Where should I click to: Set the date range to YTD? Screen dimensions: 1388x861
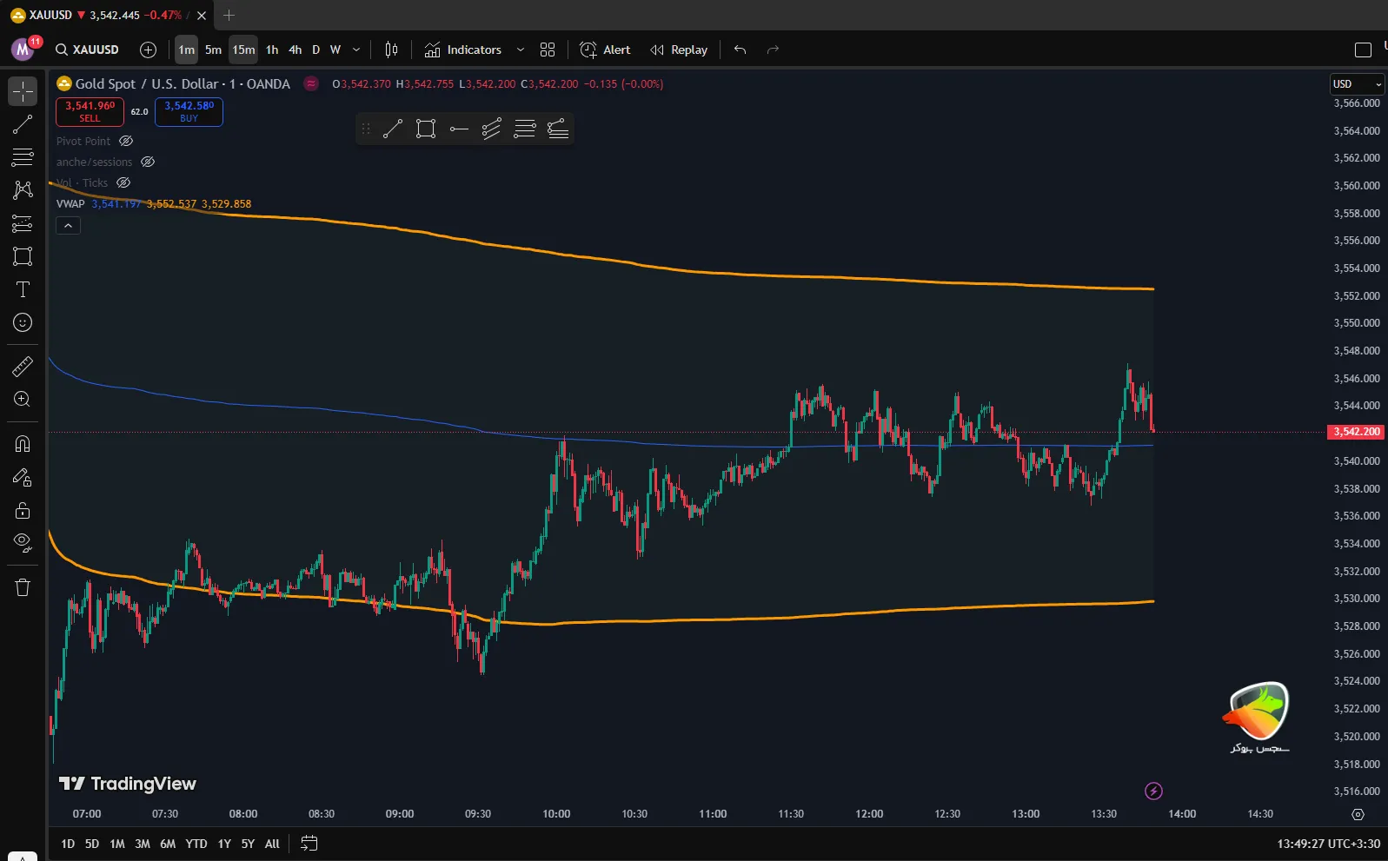pyautogui.click(x=196, y=844)
